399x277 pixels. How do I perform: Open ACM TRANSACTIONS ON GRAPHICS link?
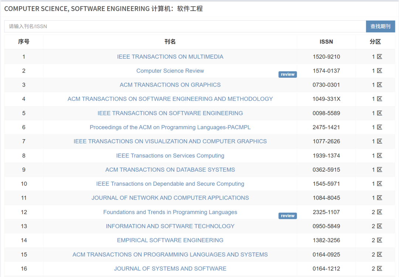pyautogui.click(x=170, y=85)
